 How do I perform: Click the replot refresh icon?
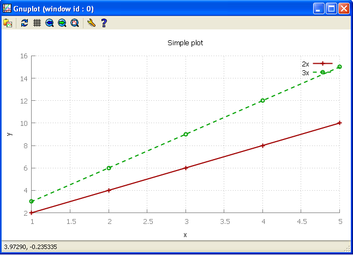click(x=25, y=23)
